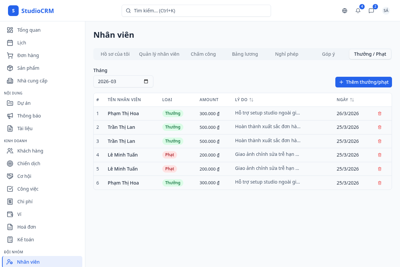Open the messages chat icon
This screenshot has height=267, width=400.
[x=371, y=11]
